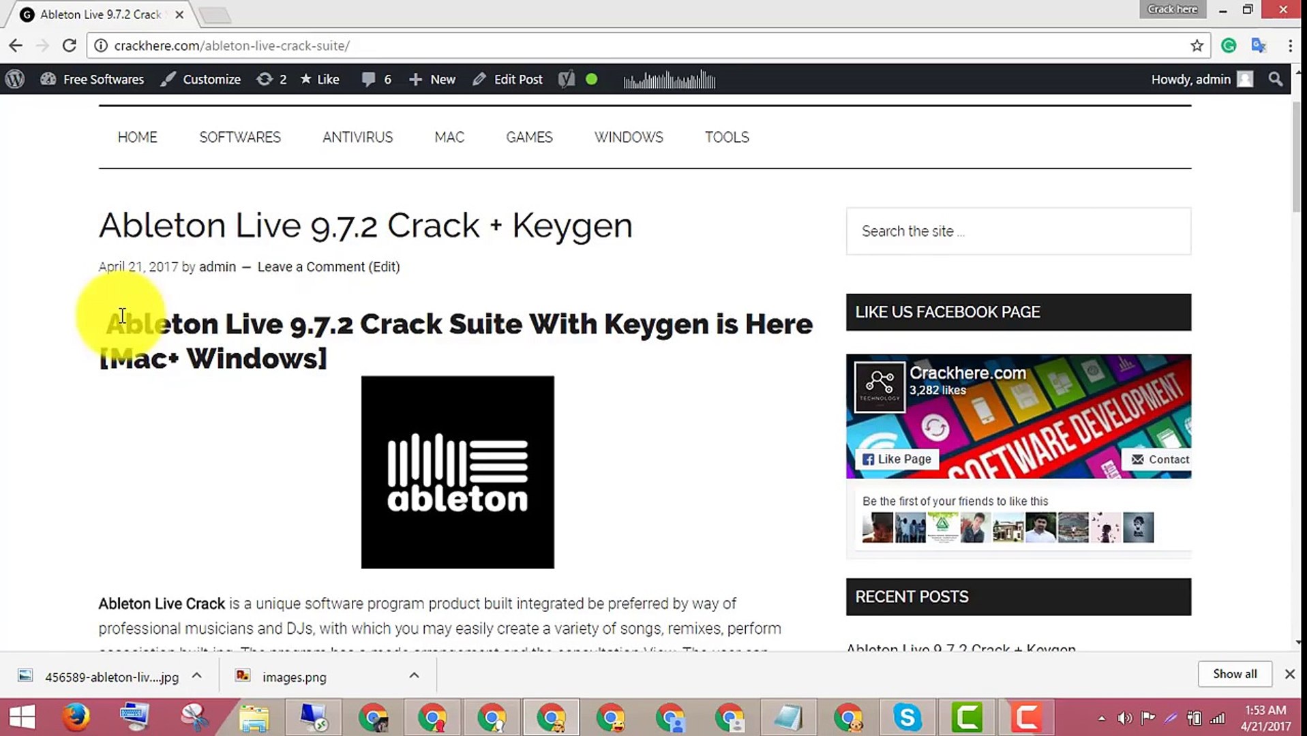Open the Google Translate extension icon
1307x736 pixels.
pyautogui.click(x=1259, y=46)
